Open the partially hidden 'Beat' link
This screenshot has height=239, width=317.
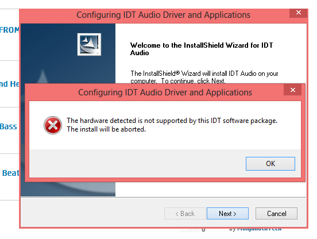(x=10, y=173)
